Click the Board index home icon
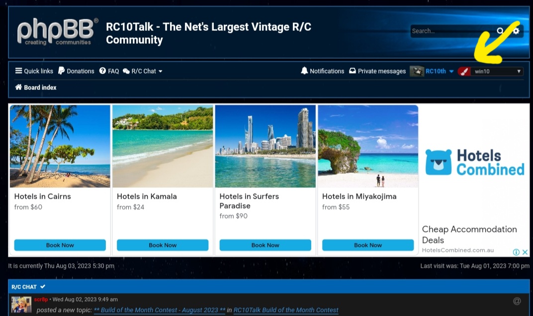This screenshot has width=533, height=316. point(18,87)
